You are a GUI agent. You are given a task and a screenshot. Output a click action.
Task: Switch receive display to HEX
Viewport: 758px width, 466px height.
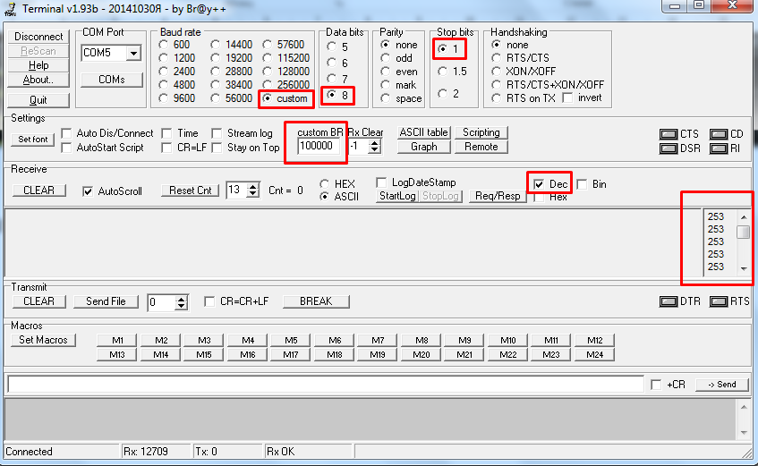pos(324,184)
